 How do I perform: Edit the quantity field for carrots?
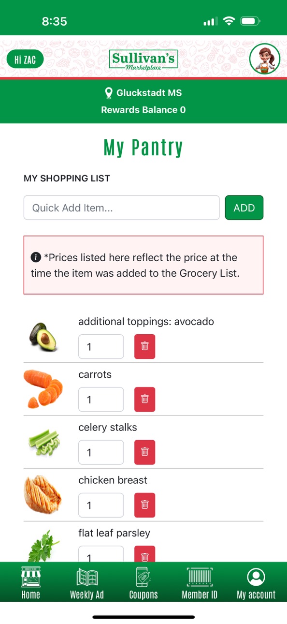(101, 399)
